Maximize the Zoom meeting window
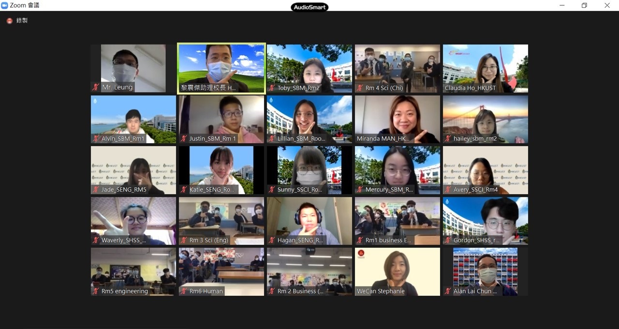The image size is (619, 329). pos(584,5)
